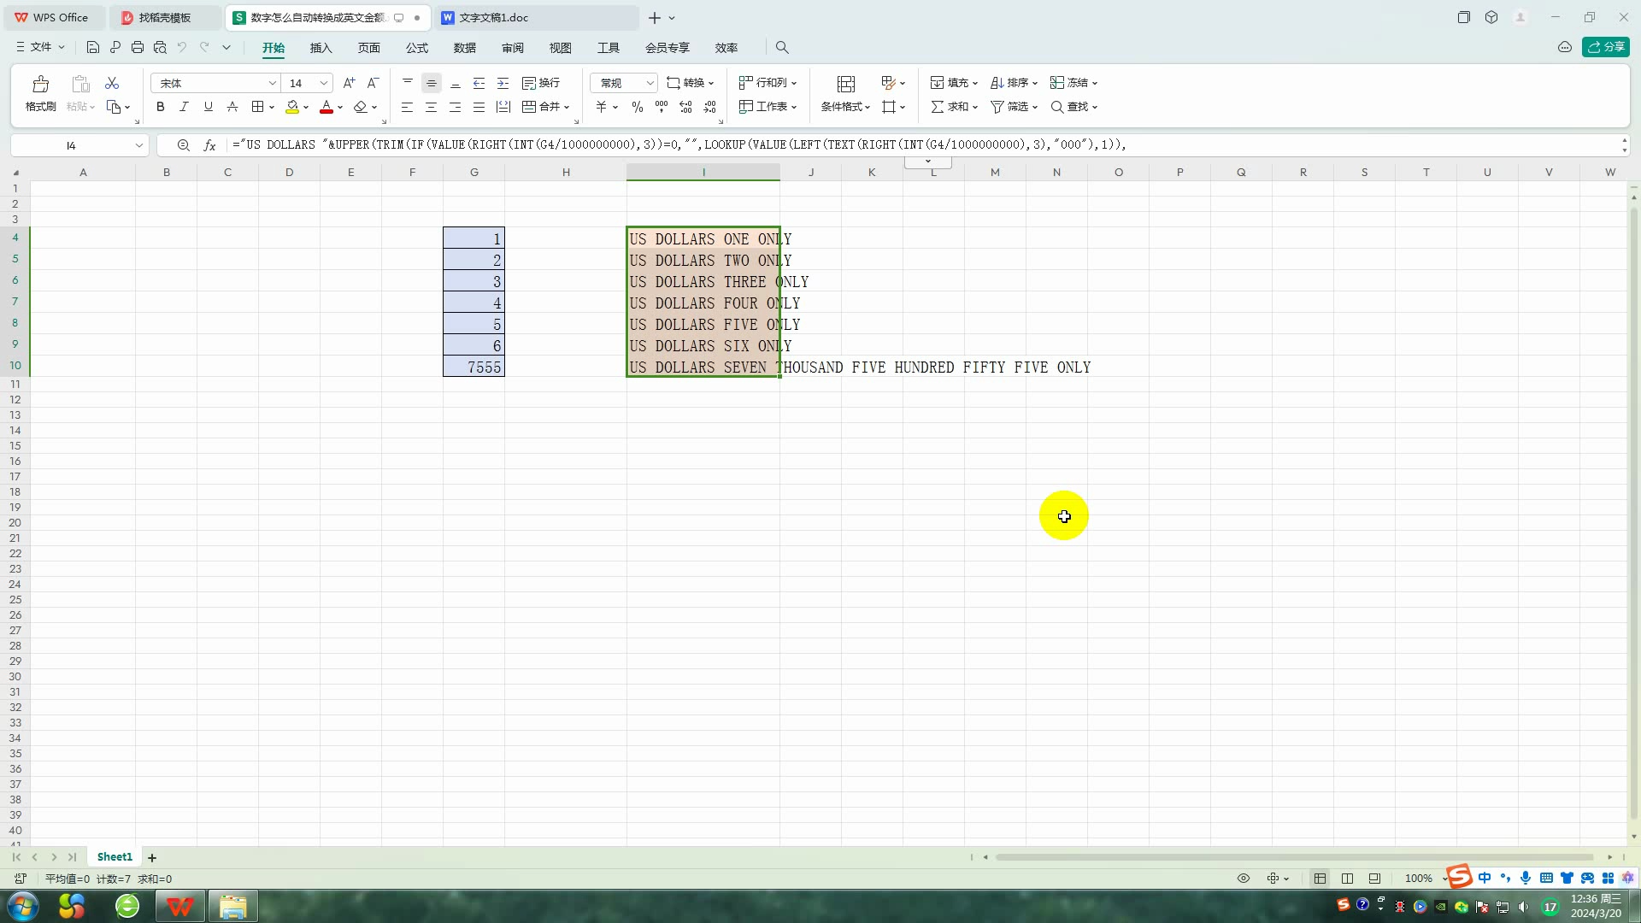Click the print icon in quick toolbar
1641x923 pixels.
coord(138,48)
